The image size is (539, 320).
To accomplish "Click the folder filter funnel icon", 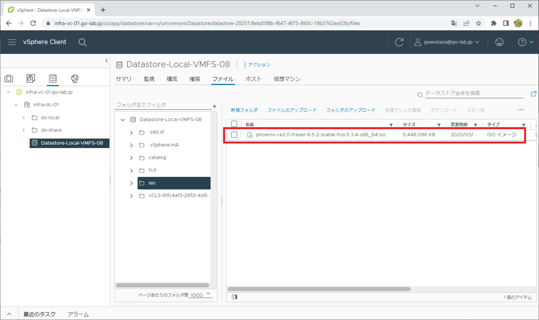I will [214, 107].
